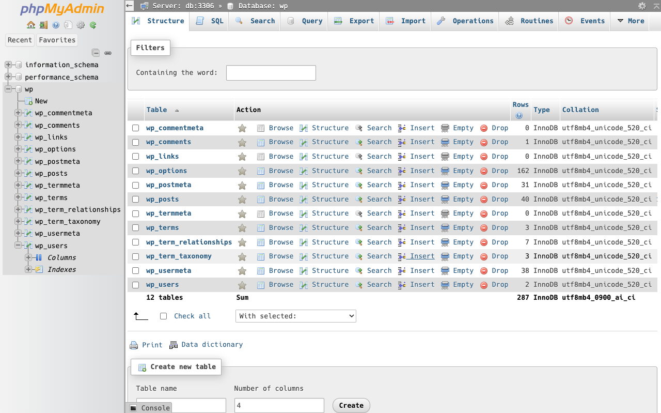
Task: Click the New table icon under wp
Action: (x=29, y=101)
